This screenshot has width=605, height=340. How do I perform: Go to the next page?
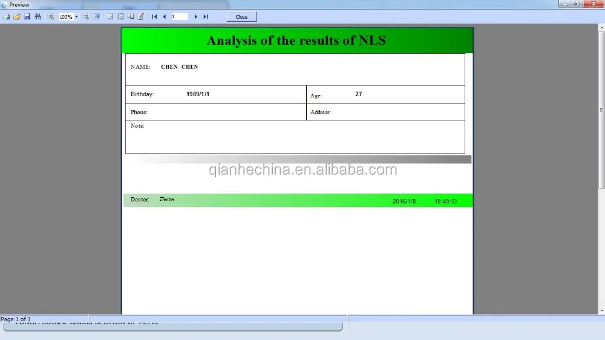pos(195,16)
